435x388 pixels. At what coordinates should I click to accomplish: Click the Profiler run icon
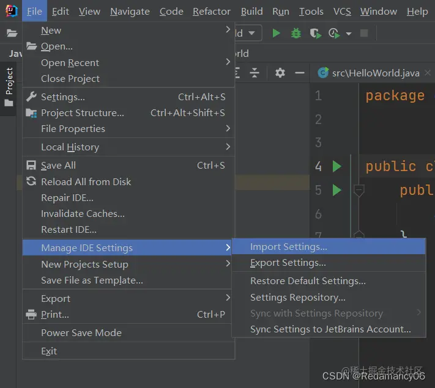tap(334, 34)
